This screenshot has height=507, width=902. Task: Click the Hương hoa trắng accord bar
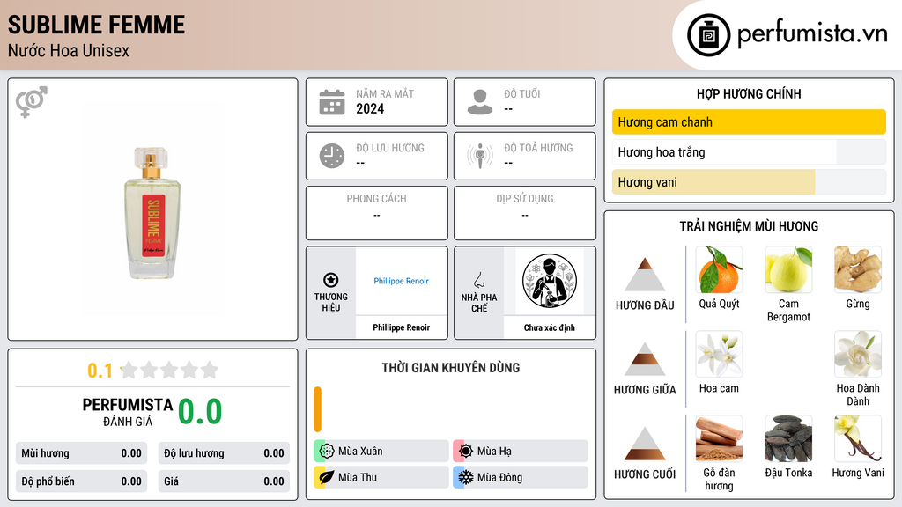click(749, 151)
